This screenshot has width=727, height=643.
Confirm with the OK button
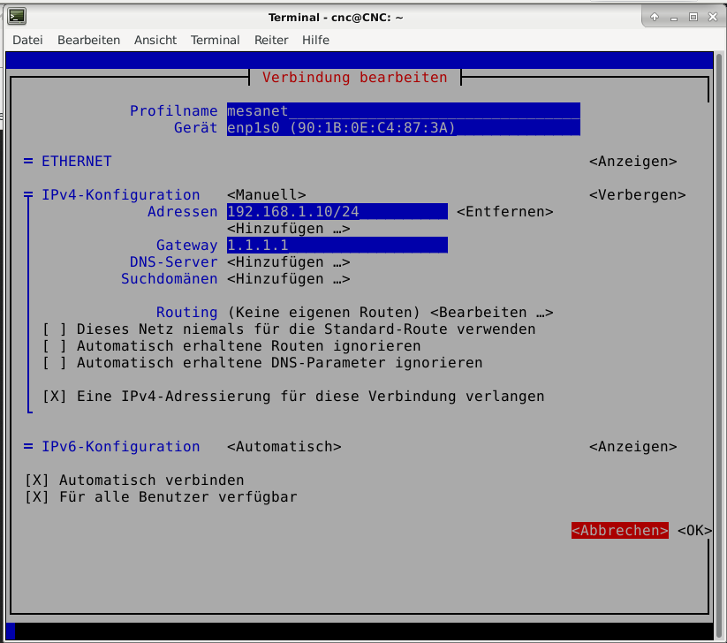(694, 530)
